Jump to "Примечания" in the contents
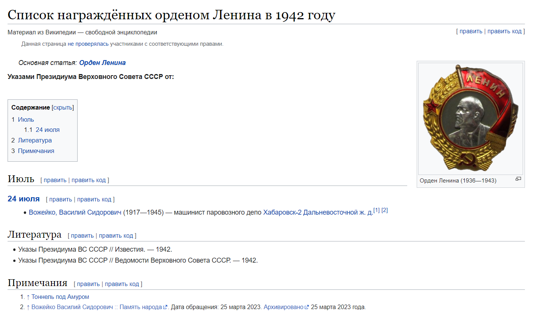This screenshot has height=314, width=534. point(36,151)
